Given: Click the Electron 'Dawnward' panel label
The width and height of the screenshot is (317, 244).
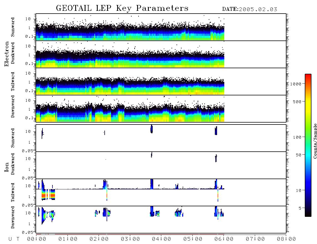Looking at the screenshot, I should (x=12, y=106).
